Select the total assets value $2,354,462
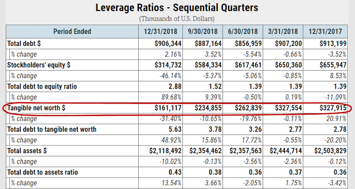The image size is (355, 189). click(x=205, y=151)
